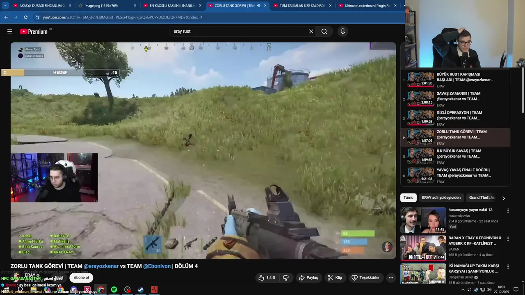Screen dimensions: 525x295
Task: Open the Windows Start menu
Action: (x=6, y=290)
